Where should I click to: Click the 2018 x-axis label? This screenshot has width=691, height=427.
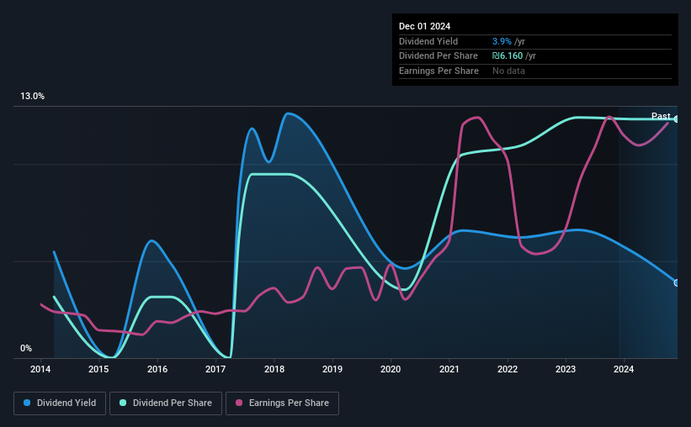coord(274,369)
